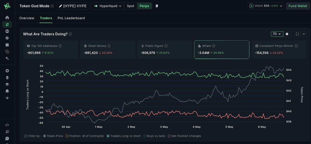
Task: Click the Fund Wallet button
Action: tap(298, 6)
